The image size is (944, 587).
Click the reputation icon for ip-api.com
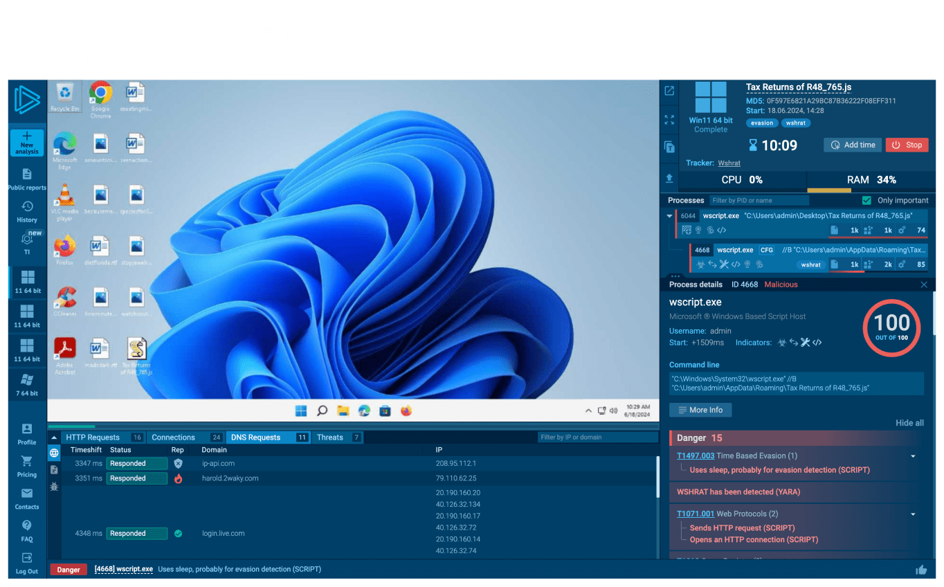[178, 464]
